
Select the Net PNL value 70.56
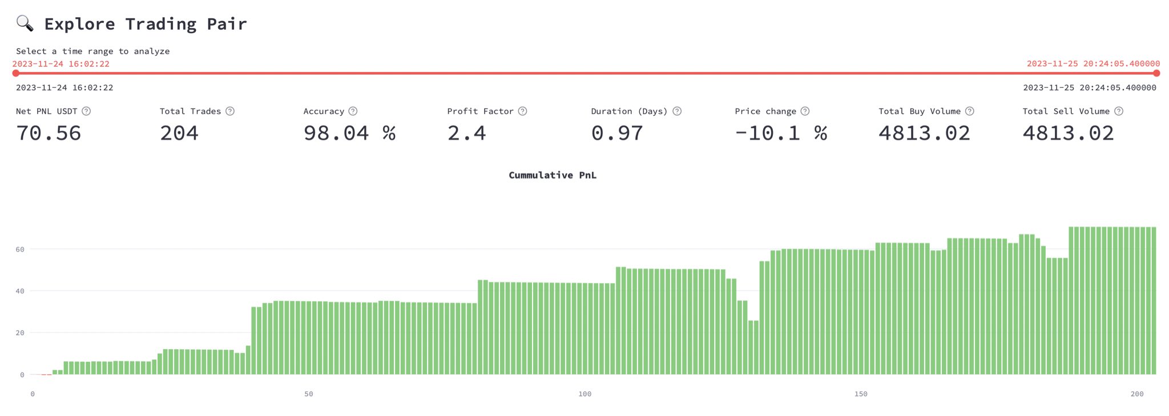[x=48, y=133]
